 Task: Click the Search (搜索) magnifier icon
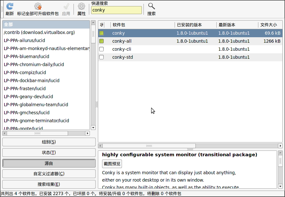[x=151, y=6]
